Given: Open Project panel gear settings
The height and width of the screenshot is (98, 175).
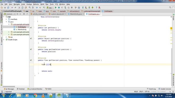Looking at the screenshot, I should click(x=24, y=14).
